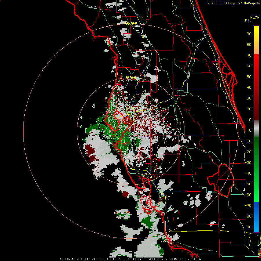Click the -10 value on the velocity scale

click(x=248, y=141)
